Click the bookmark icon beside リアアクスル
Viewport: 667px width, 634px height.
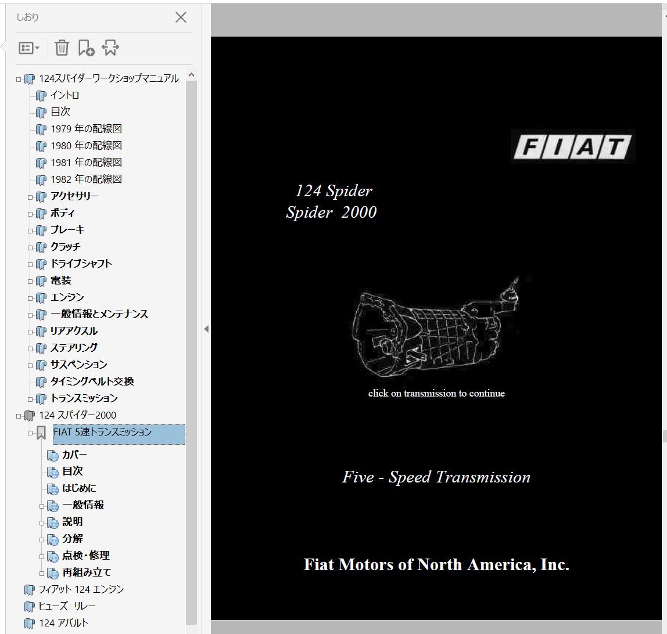click(x=41, y=331)
